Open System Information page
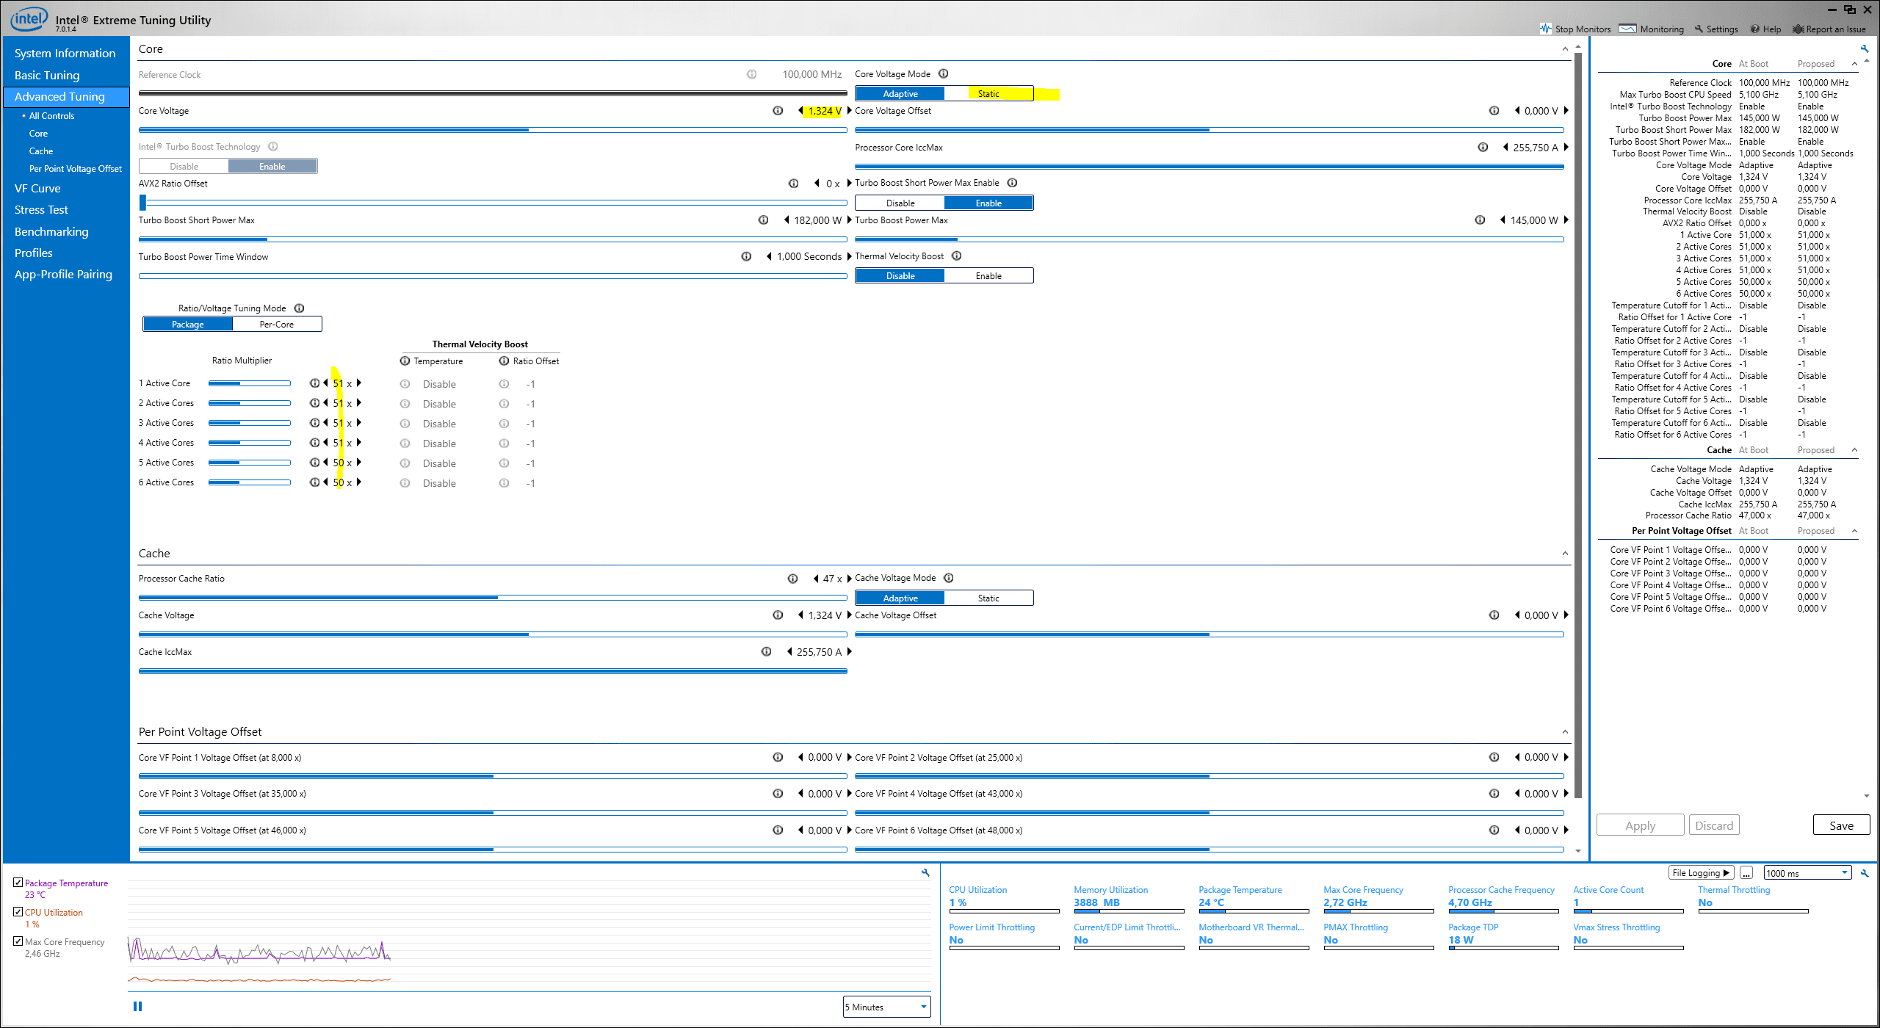 click(x=65, y=54)
